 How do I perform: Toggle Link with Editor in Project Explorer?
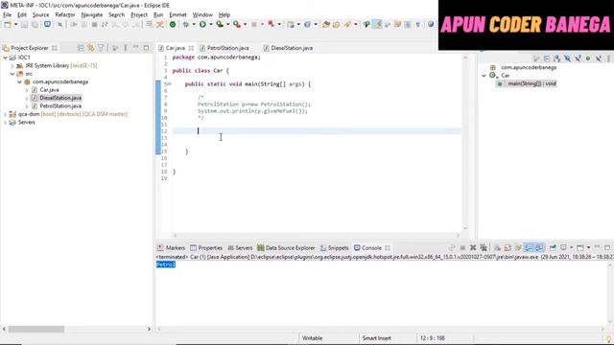point(91,48)
